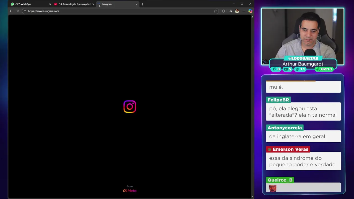The width and height of the screenshot is (354, 199).
Task: Click the Antonycorreia chat username
Action: [285, 128]
